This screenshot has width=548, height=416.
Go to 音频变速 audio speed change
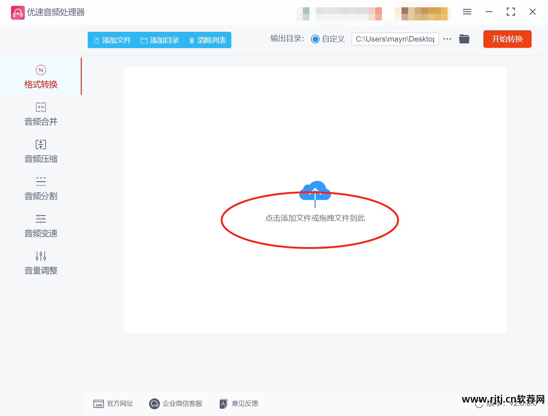pyautogui.click(x=41, y=226)
